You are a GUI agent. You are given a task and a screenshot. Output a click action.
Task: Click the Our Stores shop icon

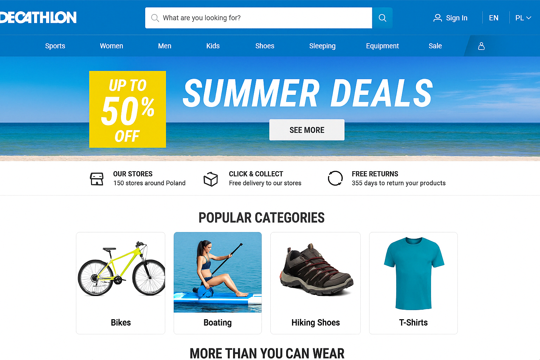(x=97, y=179)
